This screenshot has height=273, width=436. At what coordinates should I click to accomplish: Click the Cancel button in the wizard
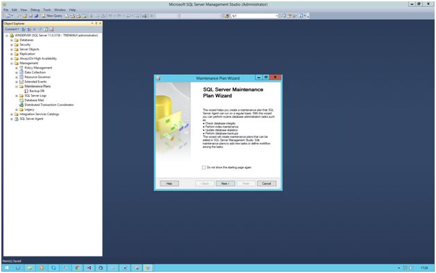[x=267, y=184]
